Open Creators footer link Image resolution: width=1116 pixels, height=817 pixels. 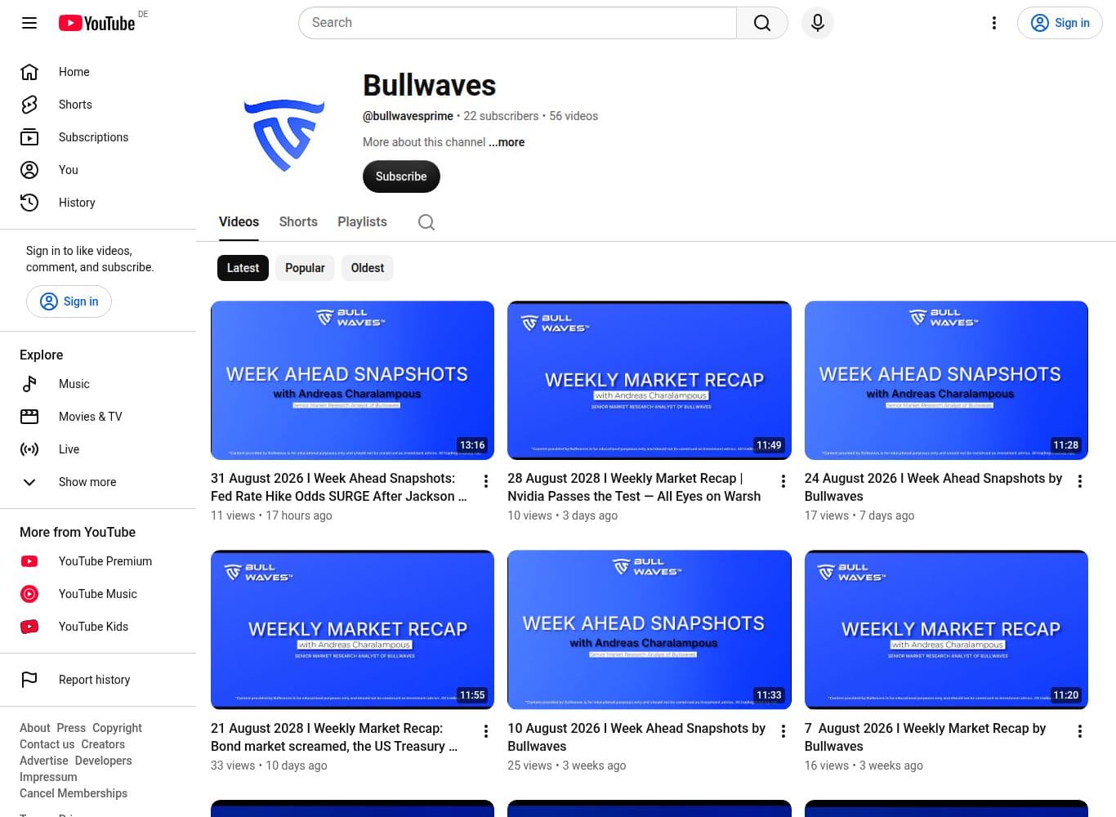[x=103, y=744]
